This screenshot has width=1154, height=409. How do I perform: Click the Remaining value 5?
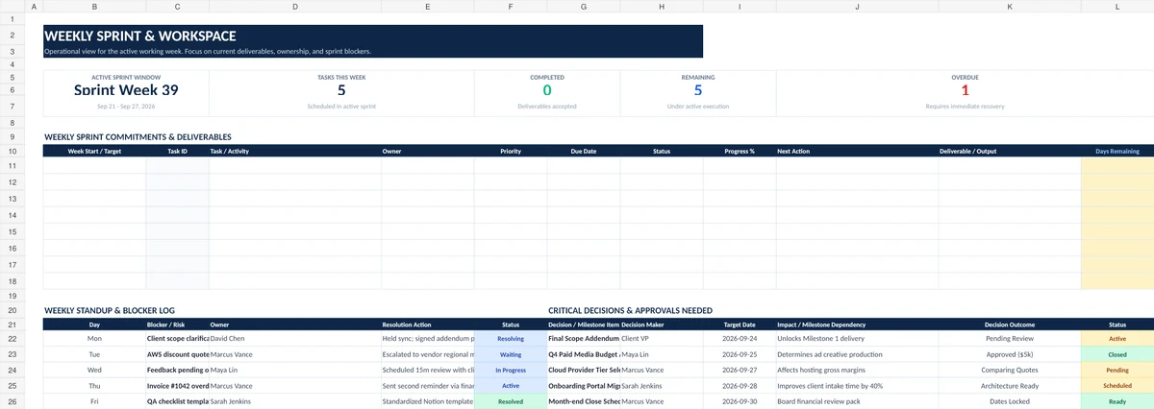pos(698,90)
